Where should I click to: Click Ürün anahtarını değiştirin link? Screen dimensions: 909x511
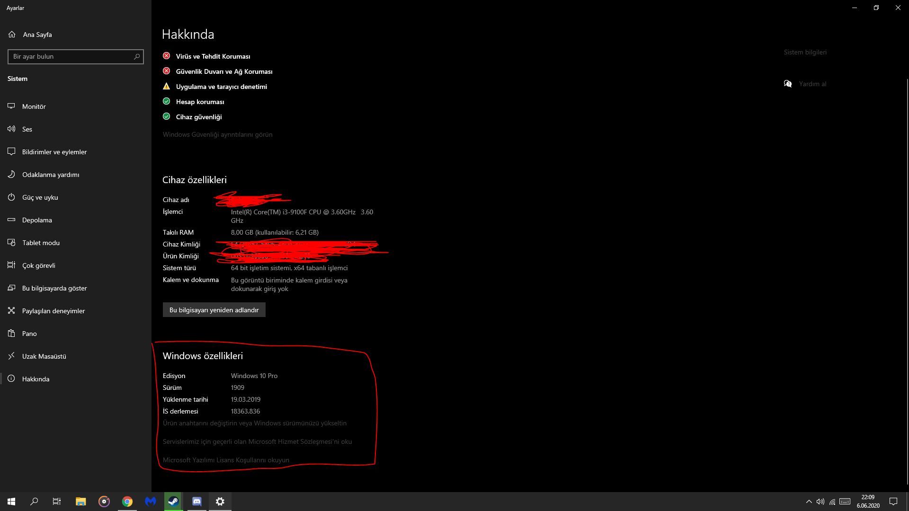click(254, 423)
